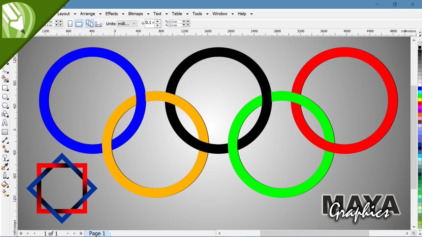Image resolution: width=422 pixels, height=237 pixels.
Task: Open the Units dropdown
Action: [127, 23]
